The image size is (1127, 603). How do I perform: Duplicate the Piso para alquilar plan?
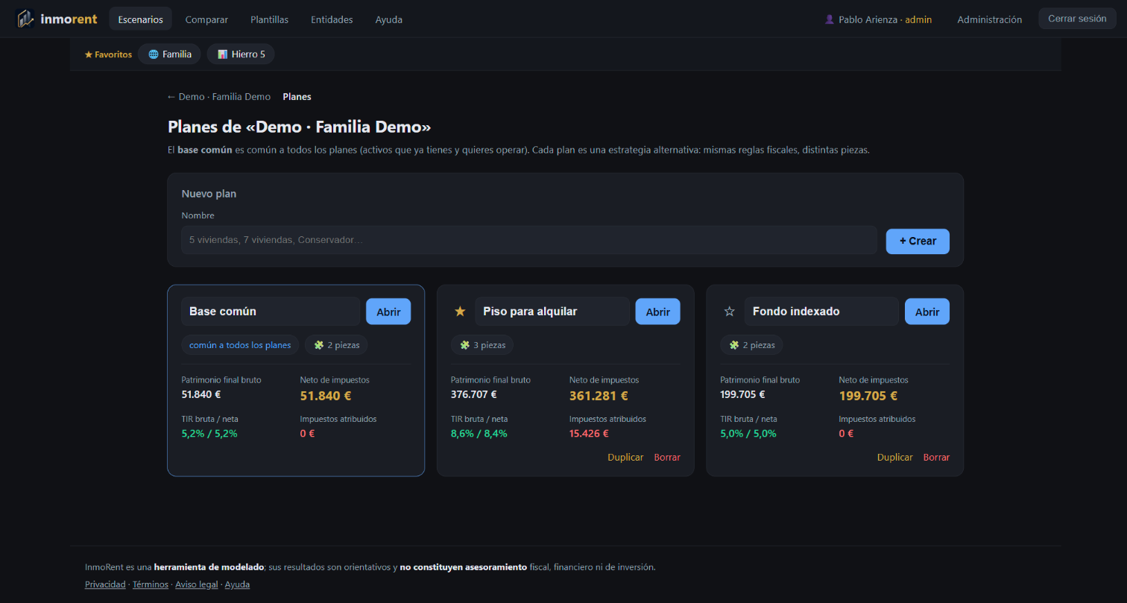pos(625,457)
